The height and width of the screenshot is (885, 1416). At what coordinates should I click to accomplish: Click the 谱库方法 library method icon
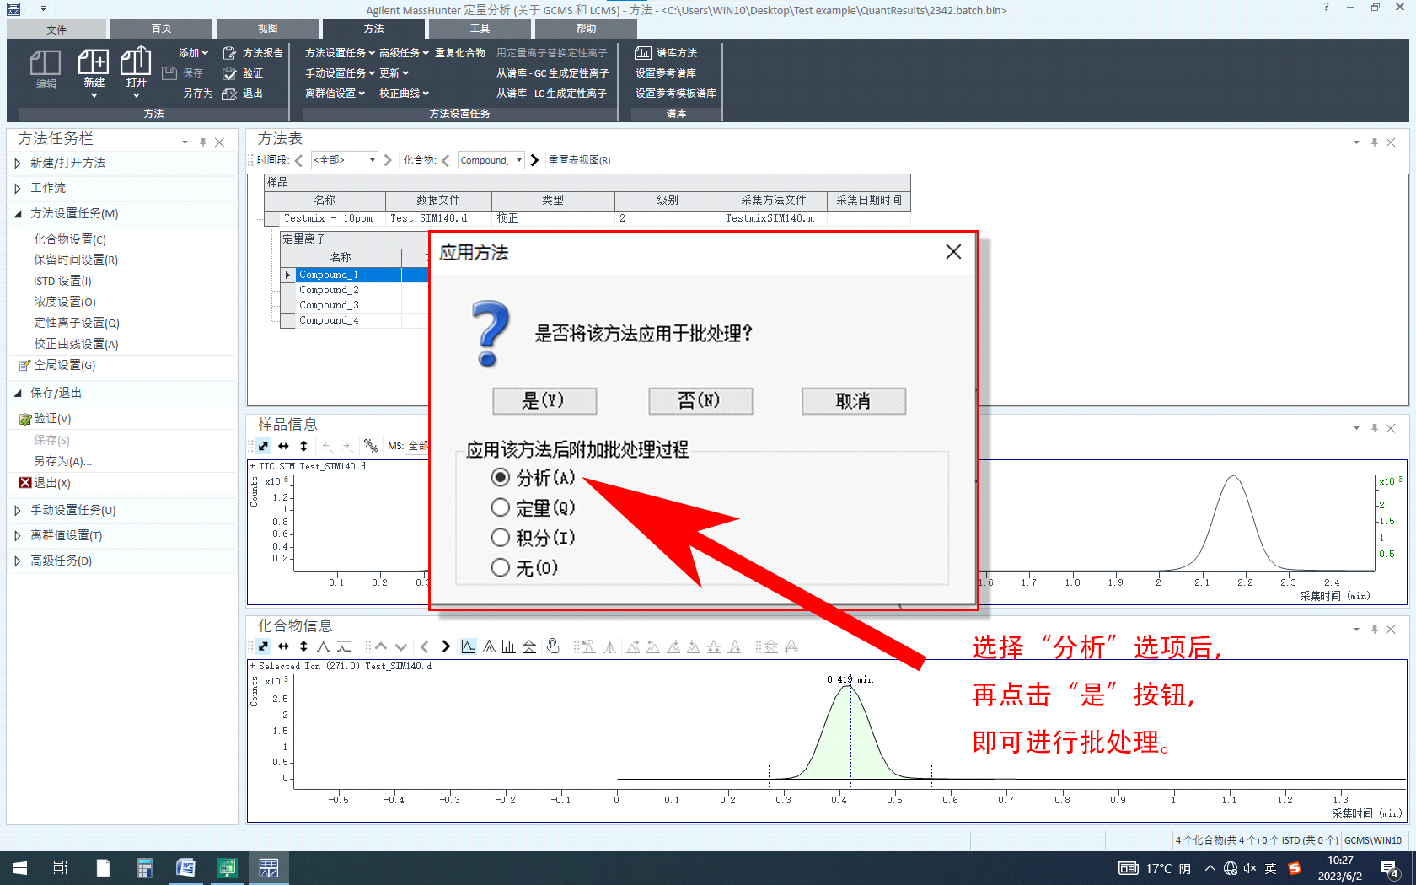click(x=643, y=53)
